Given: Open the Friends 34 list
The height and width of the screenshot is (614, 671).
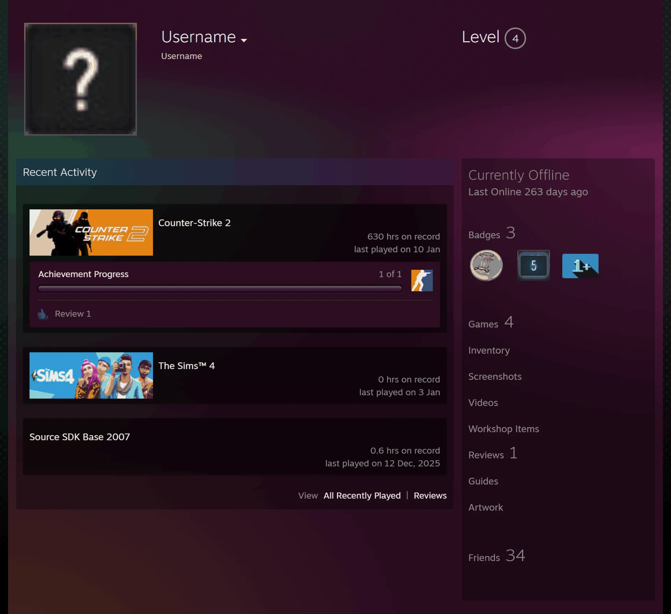Looking at the screenshot, I should 497,556.
